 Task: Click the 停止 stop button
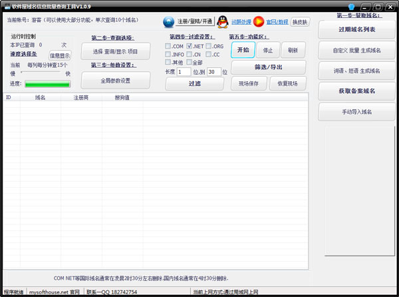click(x=268, y=50)
